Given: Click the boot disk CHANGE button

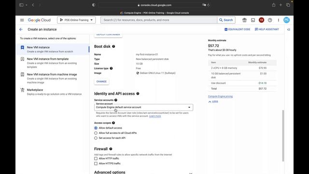Looking at the screenshot, I should 101,82.
